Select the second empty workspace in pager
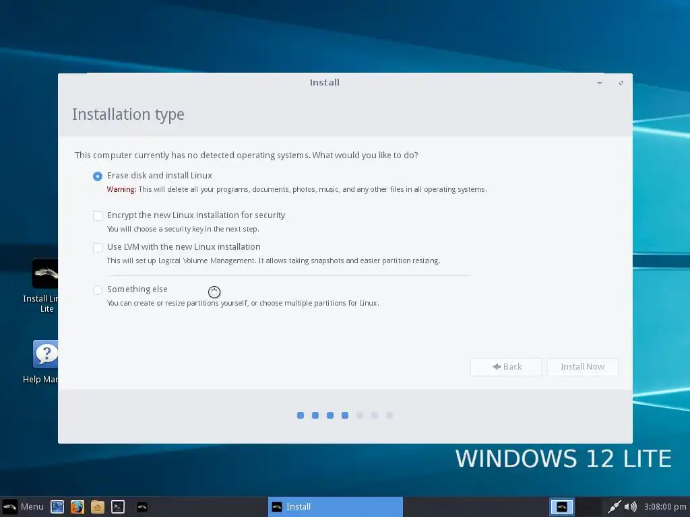The height and width of the screenshot is (517, 690). coord(588,507)
